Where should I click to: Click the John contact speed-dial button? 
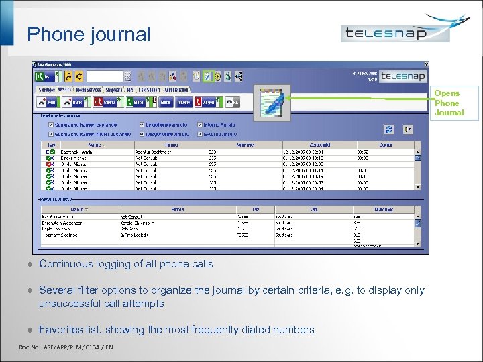point(48,102)
